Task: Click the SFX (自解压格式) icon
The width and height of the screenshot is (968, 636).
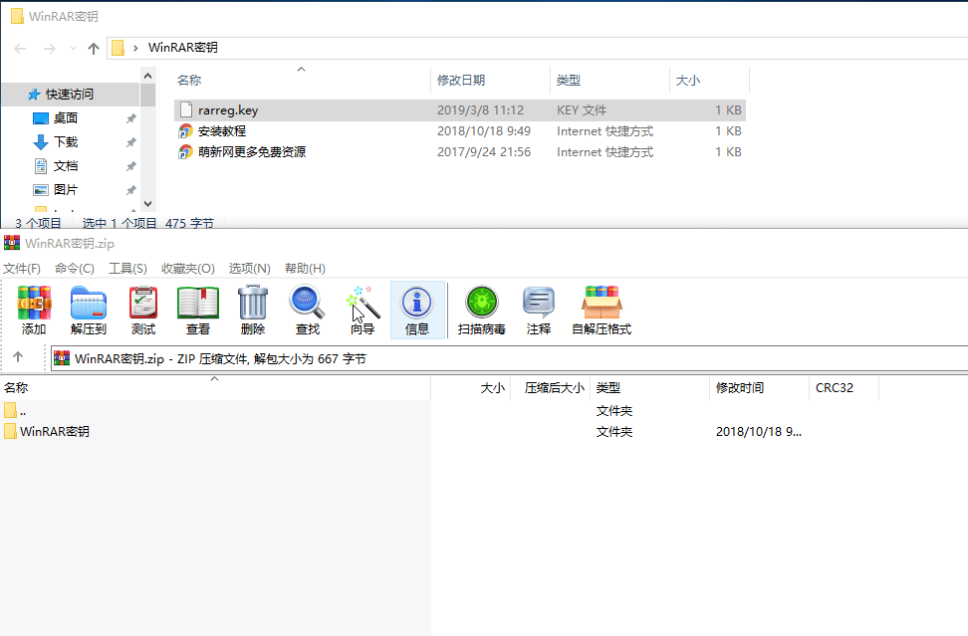Action: tap(602, 311)
